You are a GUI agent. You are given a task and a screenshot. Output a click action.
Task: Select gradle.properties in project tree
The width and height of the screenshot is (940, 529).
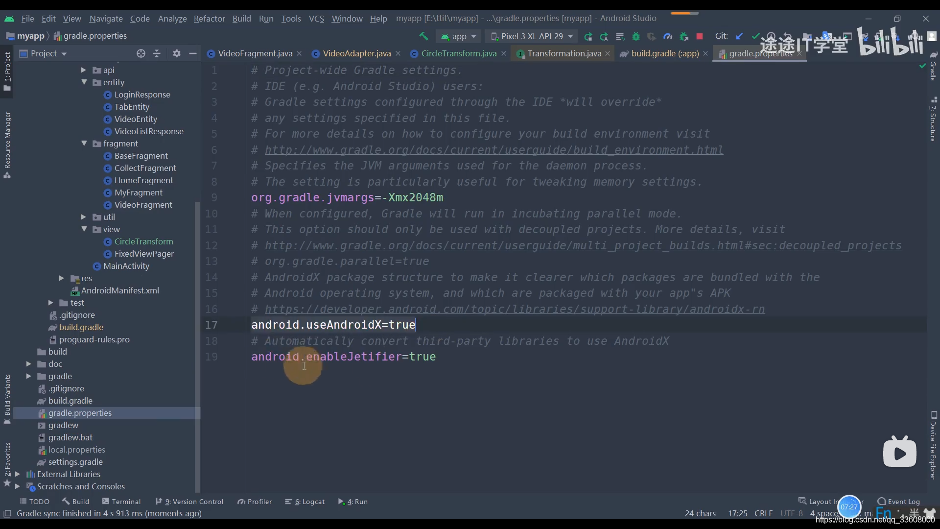(x=107, y=413)
